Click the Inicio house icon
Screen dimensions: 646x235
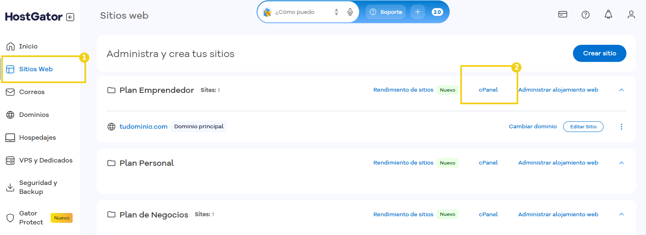11,46
